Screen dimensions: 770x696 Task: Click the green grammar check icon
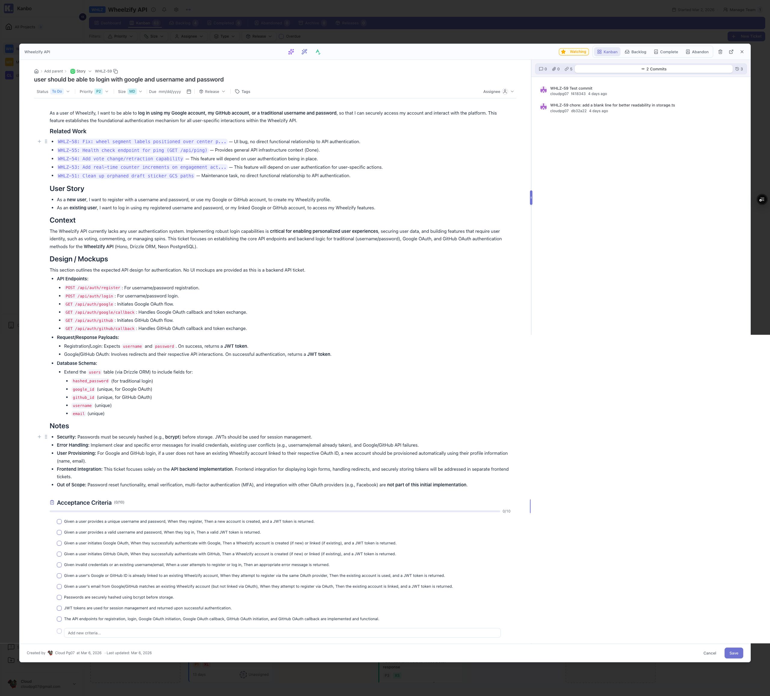(x=318, y=51)
